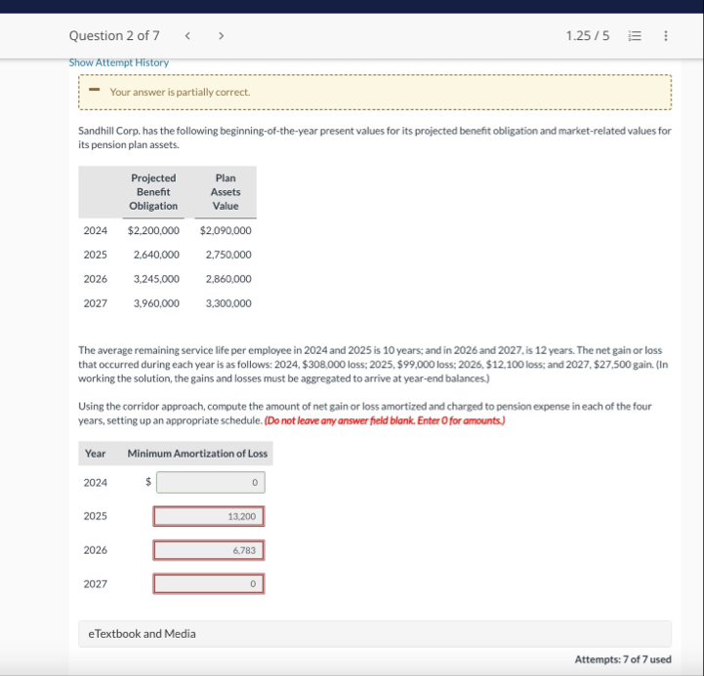The height and width of the screenshot is (676, 704).
Task: Click the 2026 row label in data table
Action: pyautogui.click(x=95, y=279)
